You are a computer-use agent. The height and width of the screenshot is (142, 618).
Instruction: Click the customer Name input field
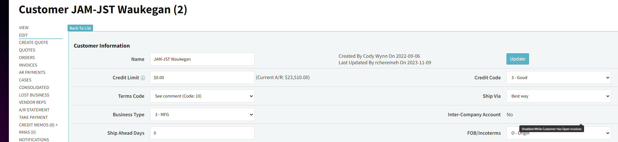tap(202, 59)
